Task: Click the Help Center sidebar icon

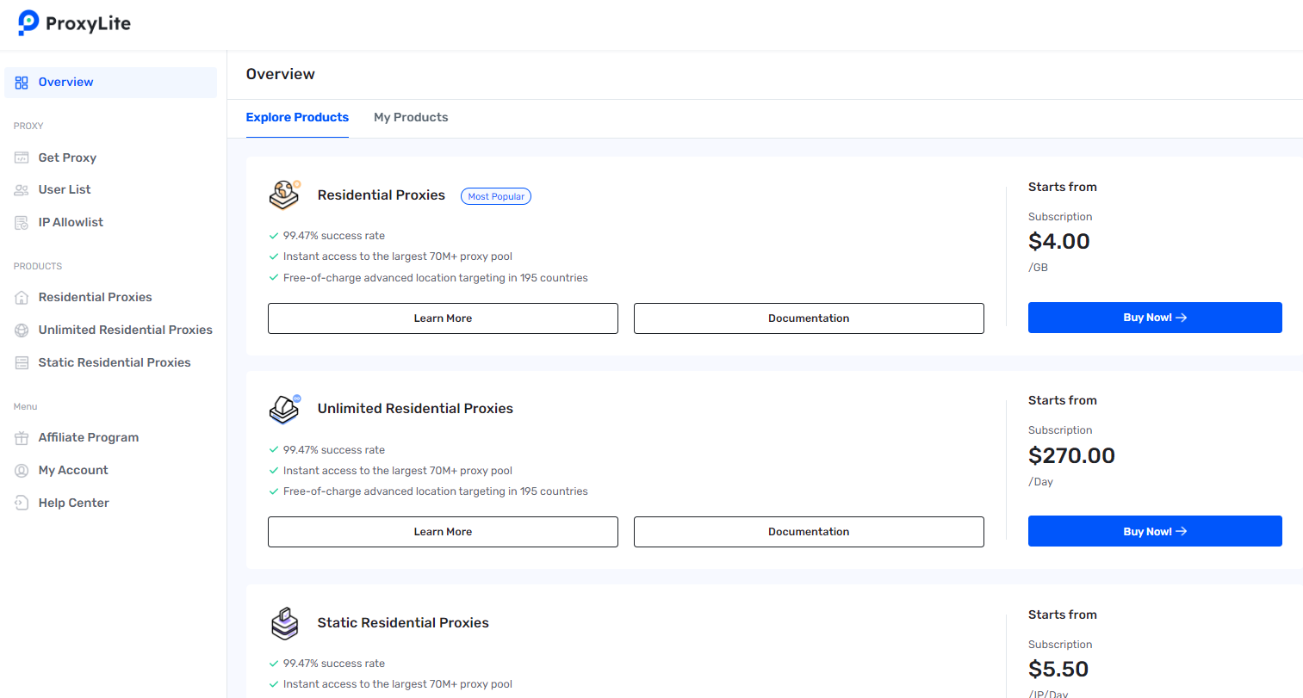Action: (x=22, y=503)
